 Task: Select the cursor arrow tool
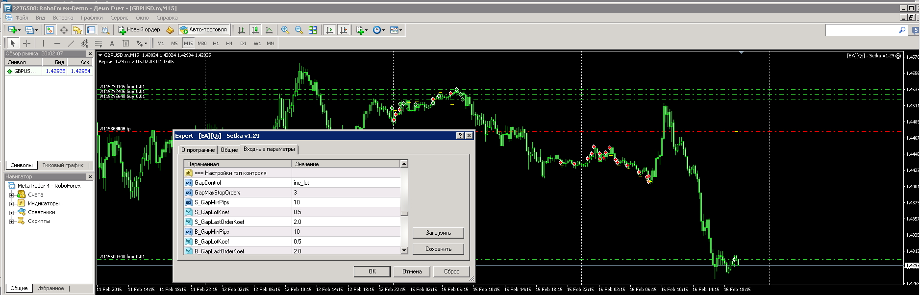[x=13, y=43]
